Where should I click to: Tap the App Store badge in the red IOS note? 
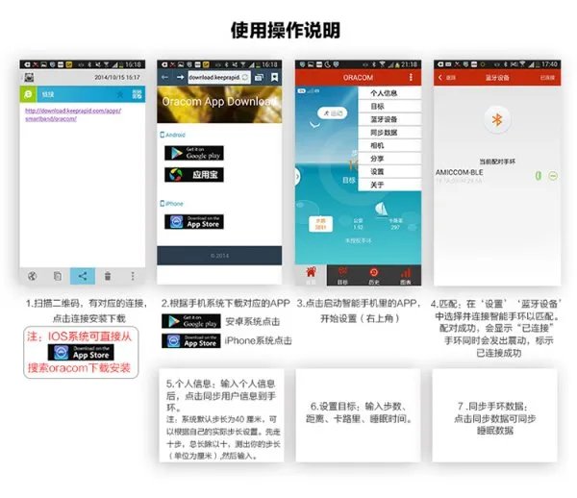pos(81,353)
